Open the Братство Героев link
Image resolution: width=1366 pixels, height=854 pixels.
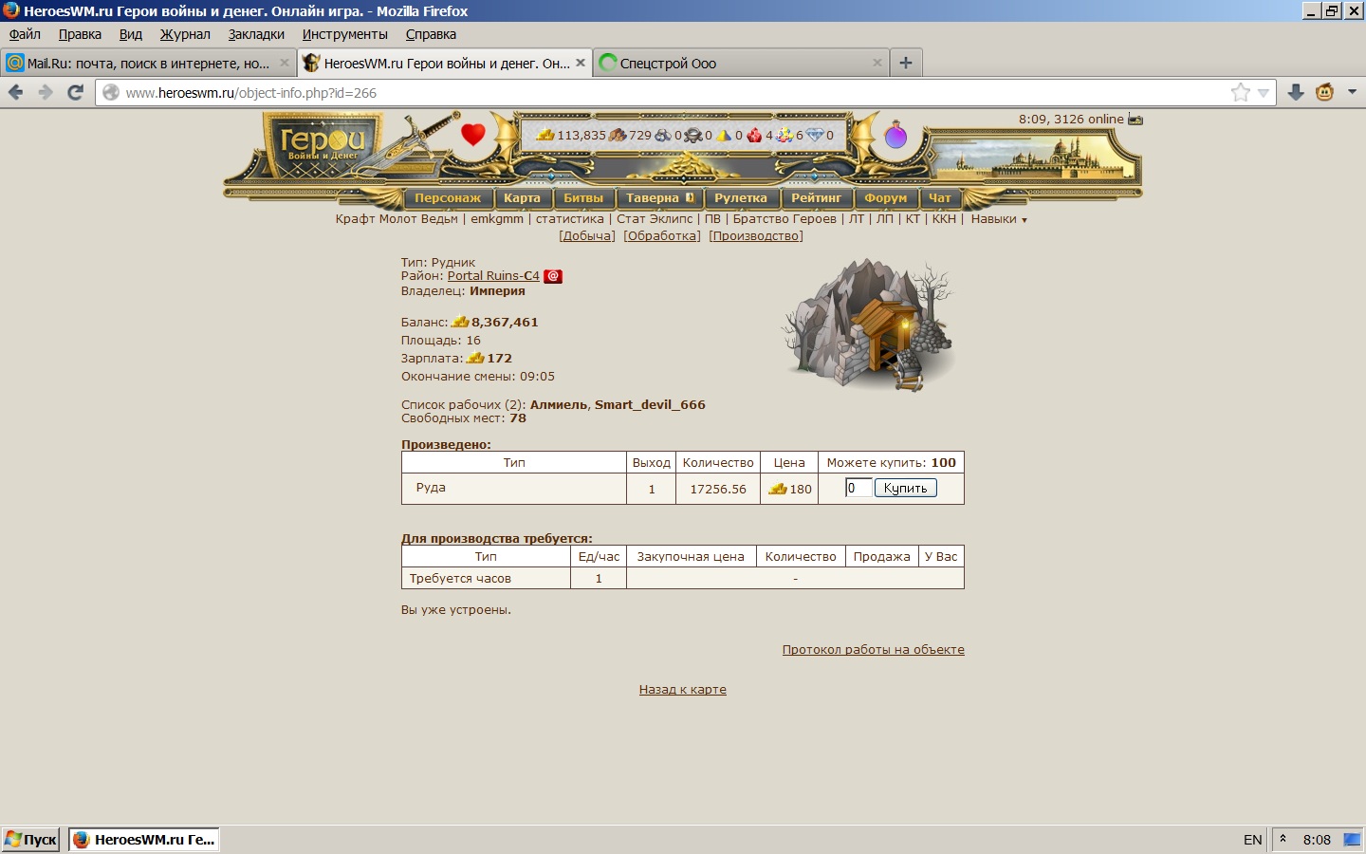point(785,219)
